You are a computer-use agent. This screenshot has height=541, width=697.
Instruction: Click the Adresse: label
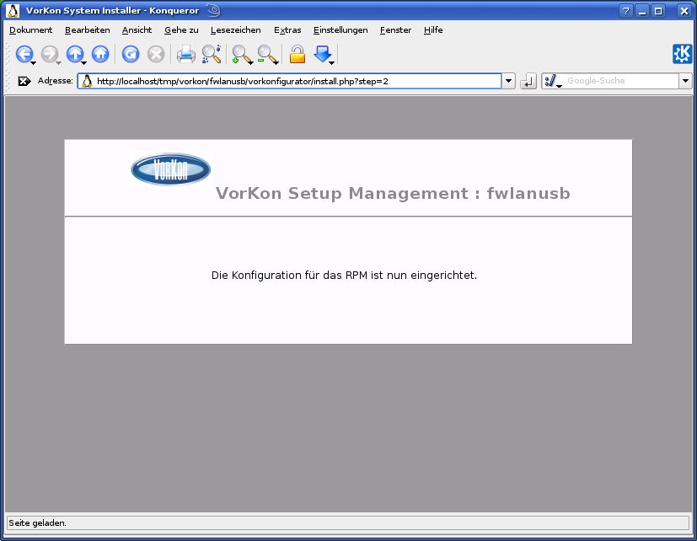point(56,80)
